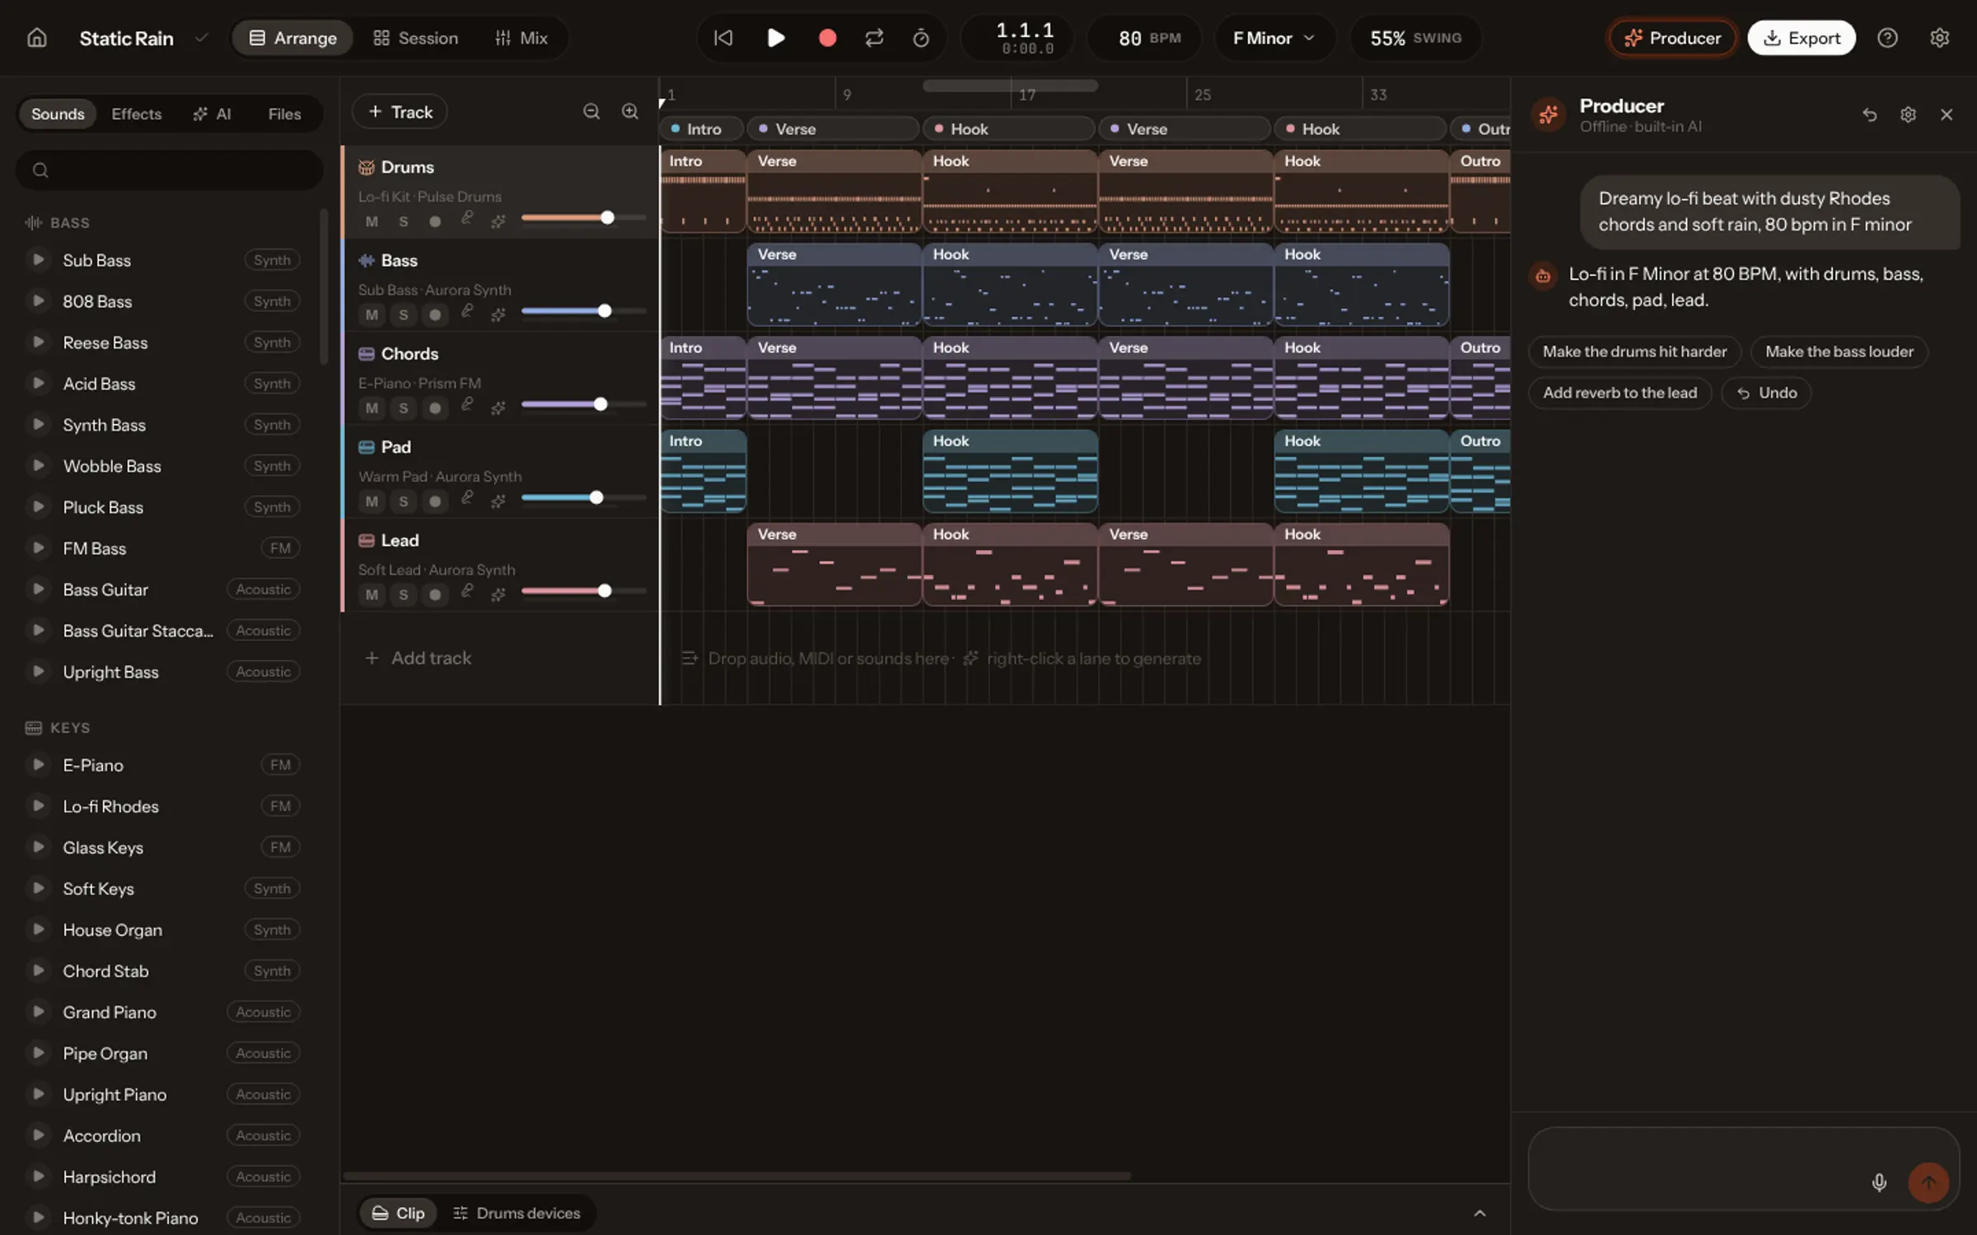Screen dimensions: 1977x1235
Task: Zoom in the timeline
Action: [630, 111]
